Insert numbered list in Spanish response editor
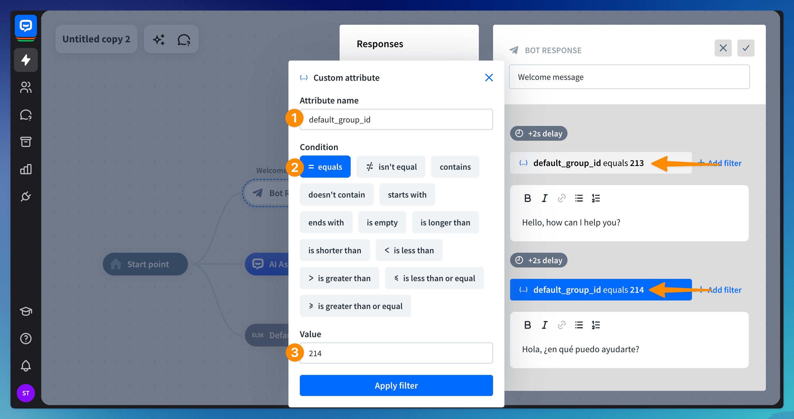 pos(596,325)
